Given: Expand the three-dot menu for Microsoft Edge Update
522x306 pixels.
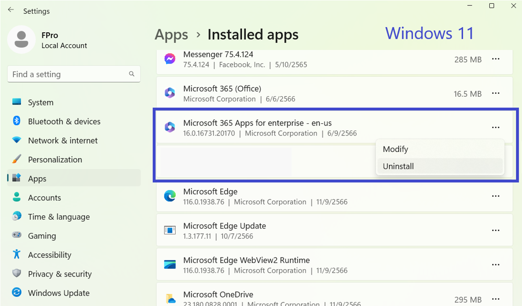Looking at the screenshot, I should (496, 230).
